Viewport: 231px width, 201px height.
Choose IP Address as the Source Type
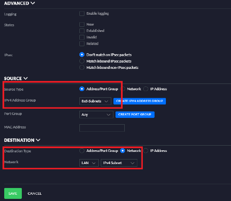[146, 89]
